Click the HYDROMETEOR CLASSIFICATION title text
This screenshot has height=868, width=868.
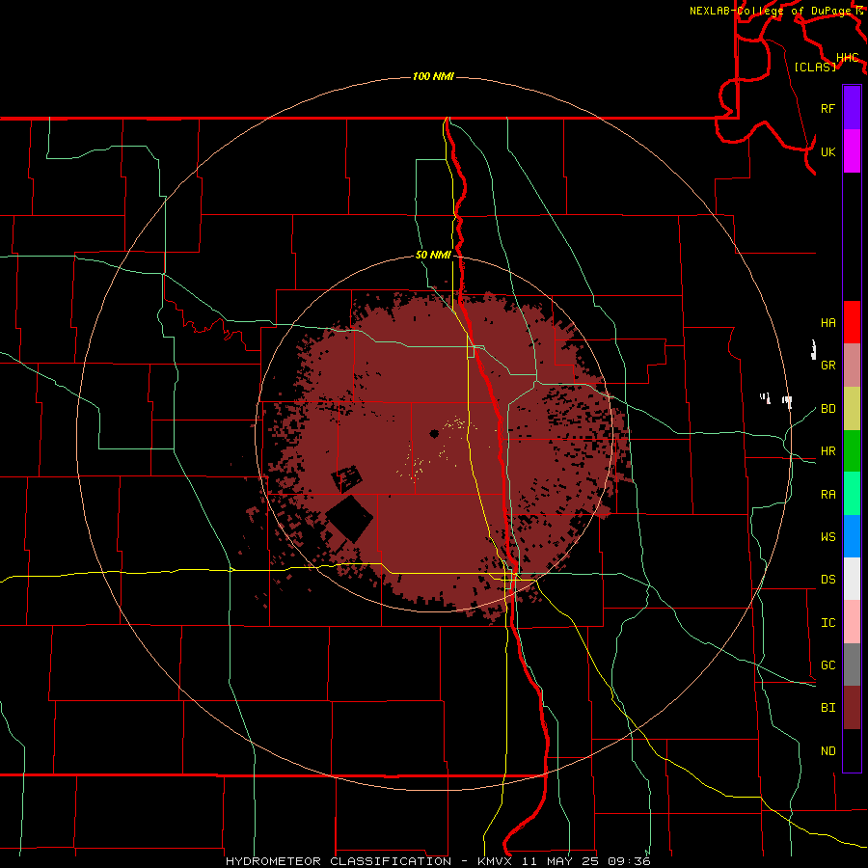pyautogui.click(x=339, y=861)
